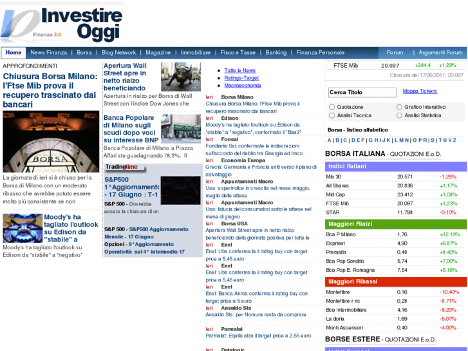Open Blog Network menu item
Image resolution: width=468 pixels, height=351 pixels.
[x=118, y=53]
